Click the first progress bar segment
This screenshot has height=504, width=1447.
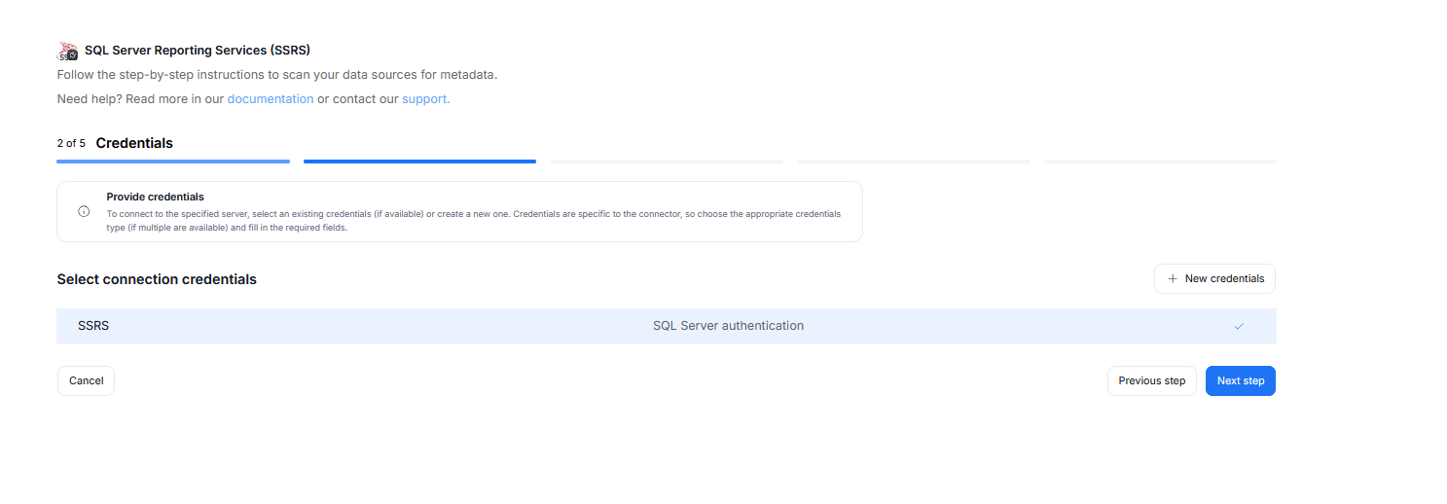coord(173,162)
